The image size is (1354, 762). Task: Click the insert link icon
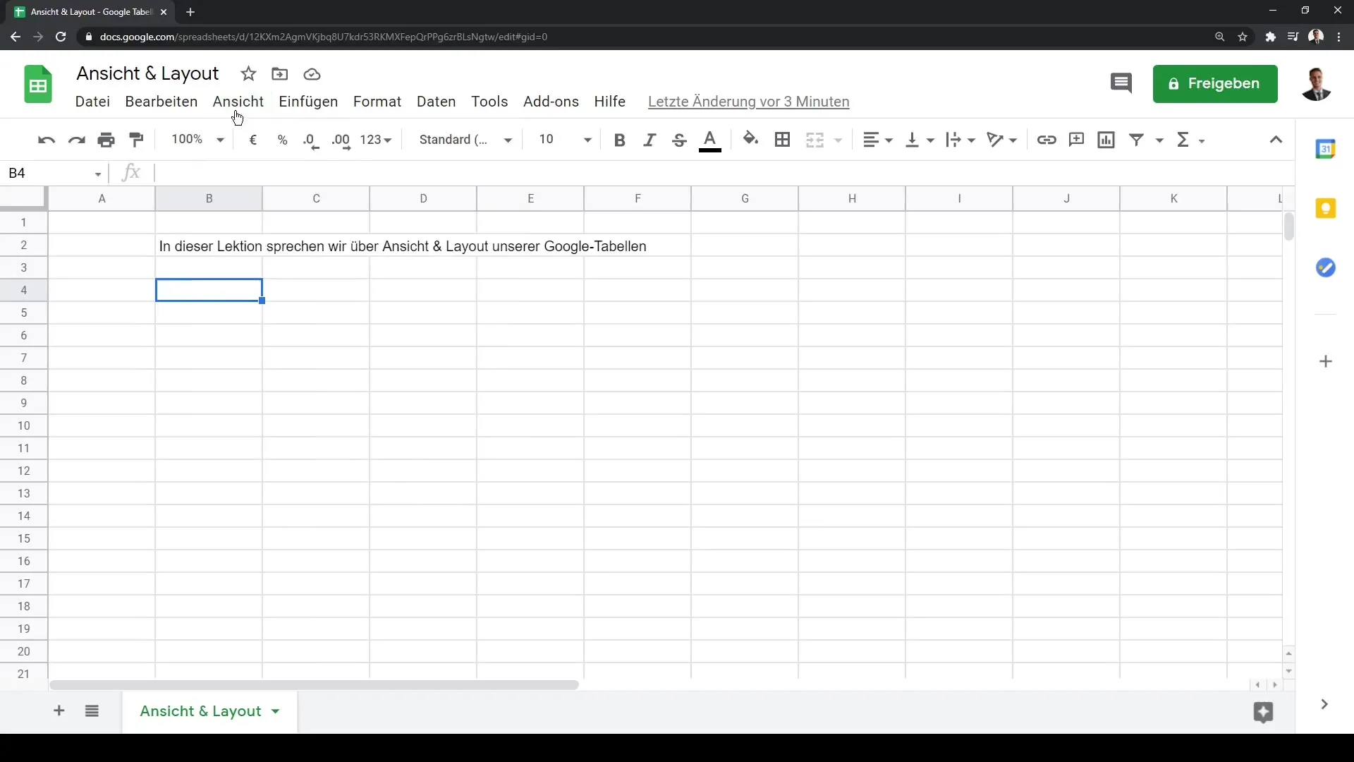click(1047, 140)
